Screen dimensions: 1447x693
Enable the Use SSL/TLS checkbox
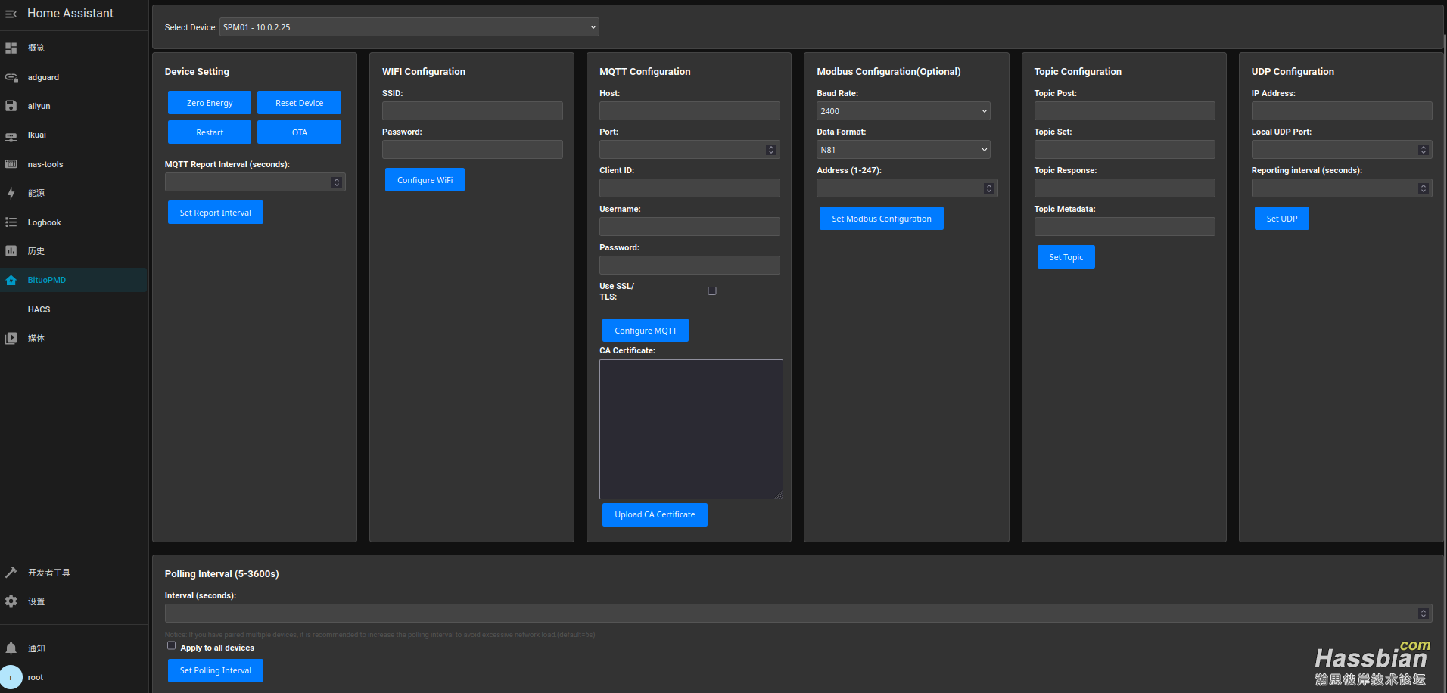712,291
